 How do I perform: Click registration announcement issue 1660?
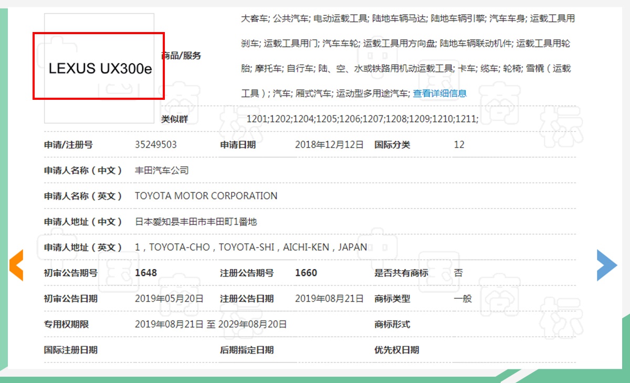[306, 273]
